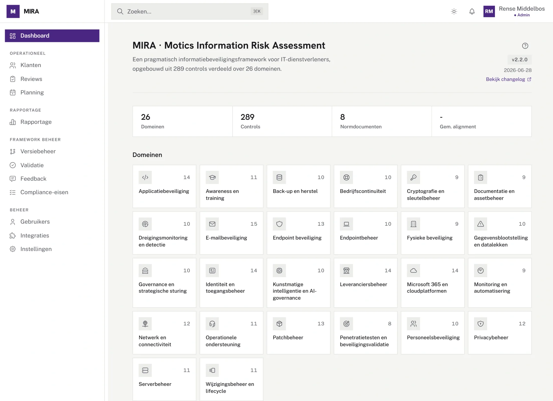Open the RM user avatar
The image size is (553, 401).
tap(489, 11)
